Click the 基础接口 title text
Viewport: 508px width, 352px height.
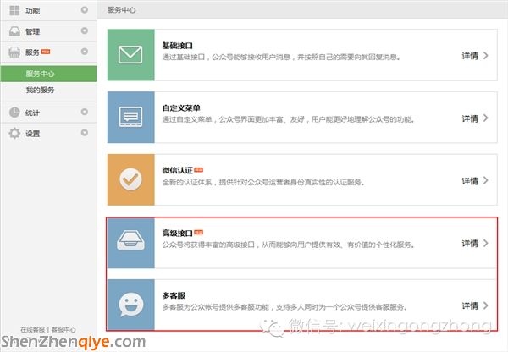coord(178,46)
